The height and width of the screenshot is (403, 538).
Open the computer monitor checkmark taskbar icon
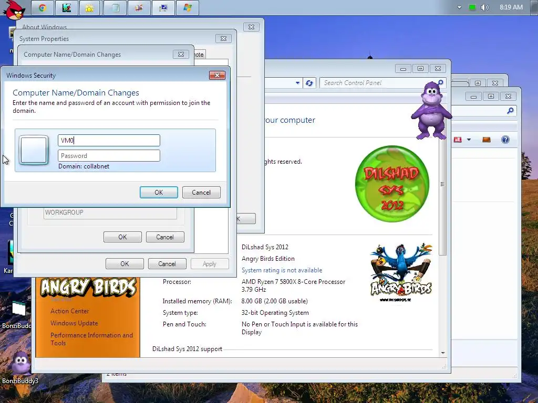pos(163,7)
